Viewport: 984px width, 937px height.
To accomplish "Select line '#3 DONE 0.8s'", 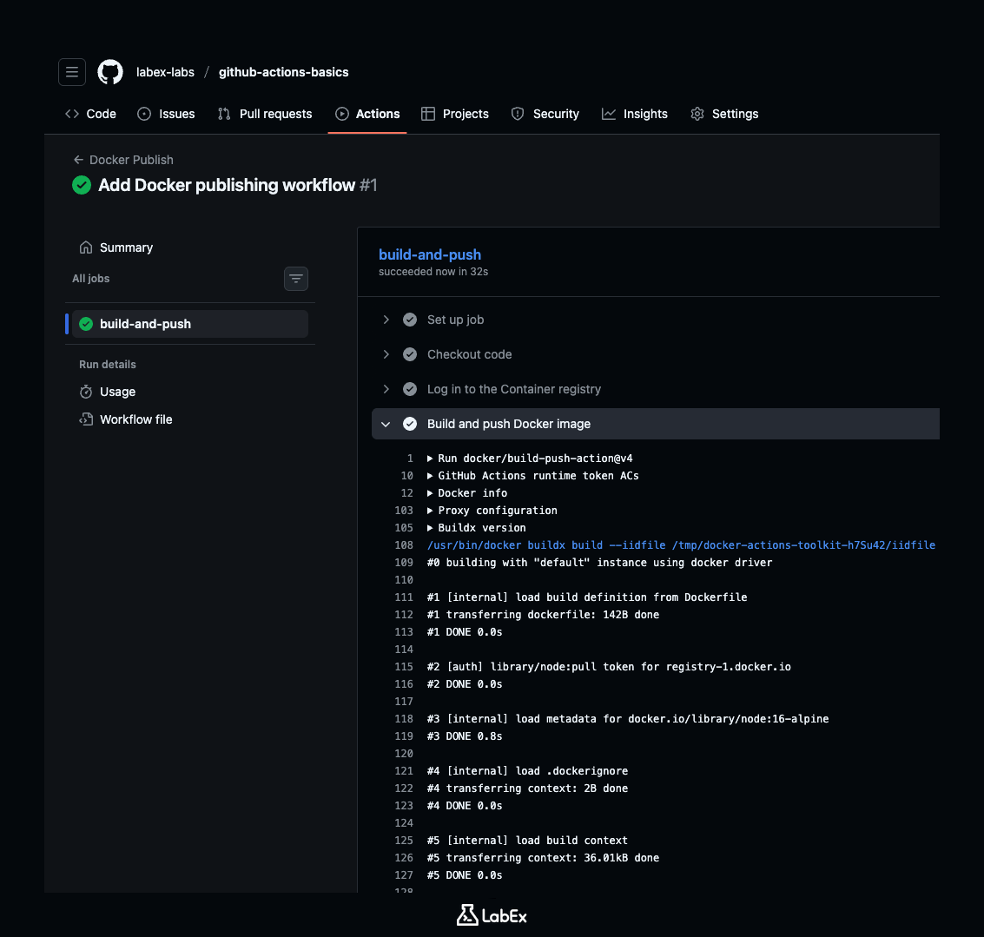I will pyautogui.click(x=465, y=736).
